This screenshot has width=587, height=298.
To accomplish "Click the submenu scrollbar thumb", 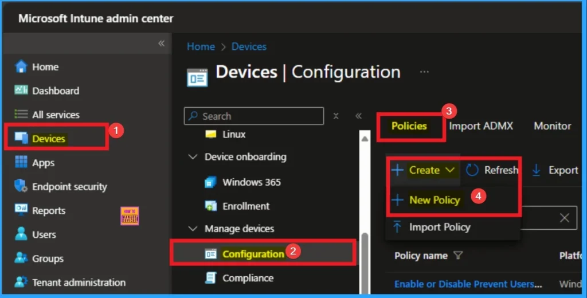I will 365,262.
